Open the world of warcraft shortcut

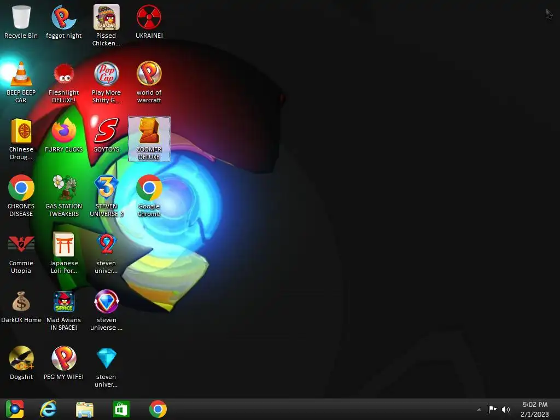pos(149,82)
